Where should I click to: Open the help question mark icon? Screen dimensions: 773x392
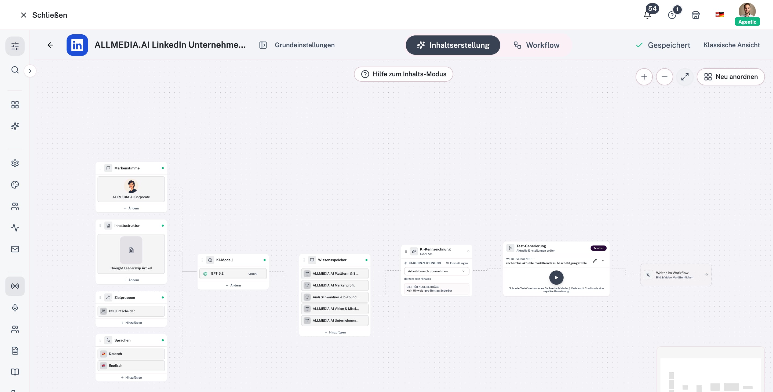tap(672, 15)
